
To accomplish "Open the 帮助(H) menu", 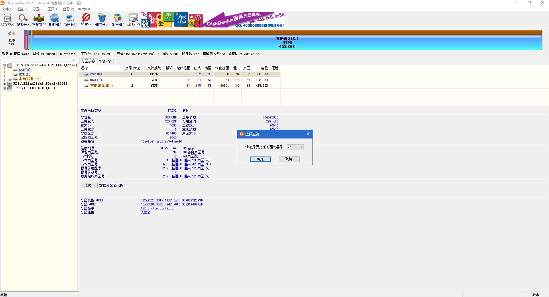I will click(x=84, y=9).
